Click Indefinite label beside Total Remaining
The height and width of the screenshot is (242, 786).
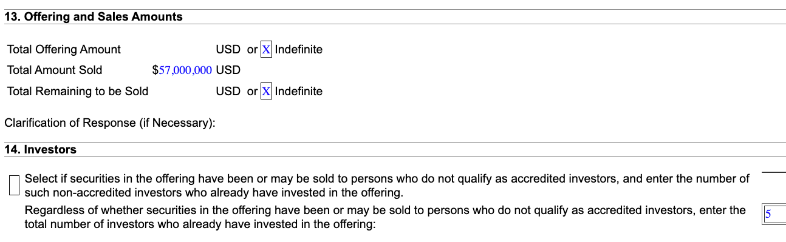(x=299, y=92)
